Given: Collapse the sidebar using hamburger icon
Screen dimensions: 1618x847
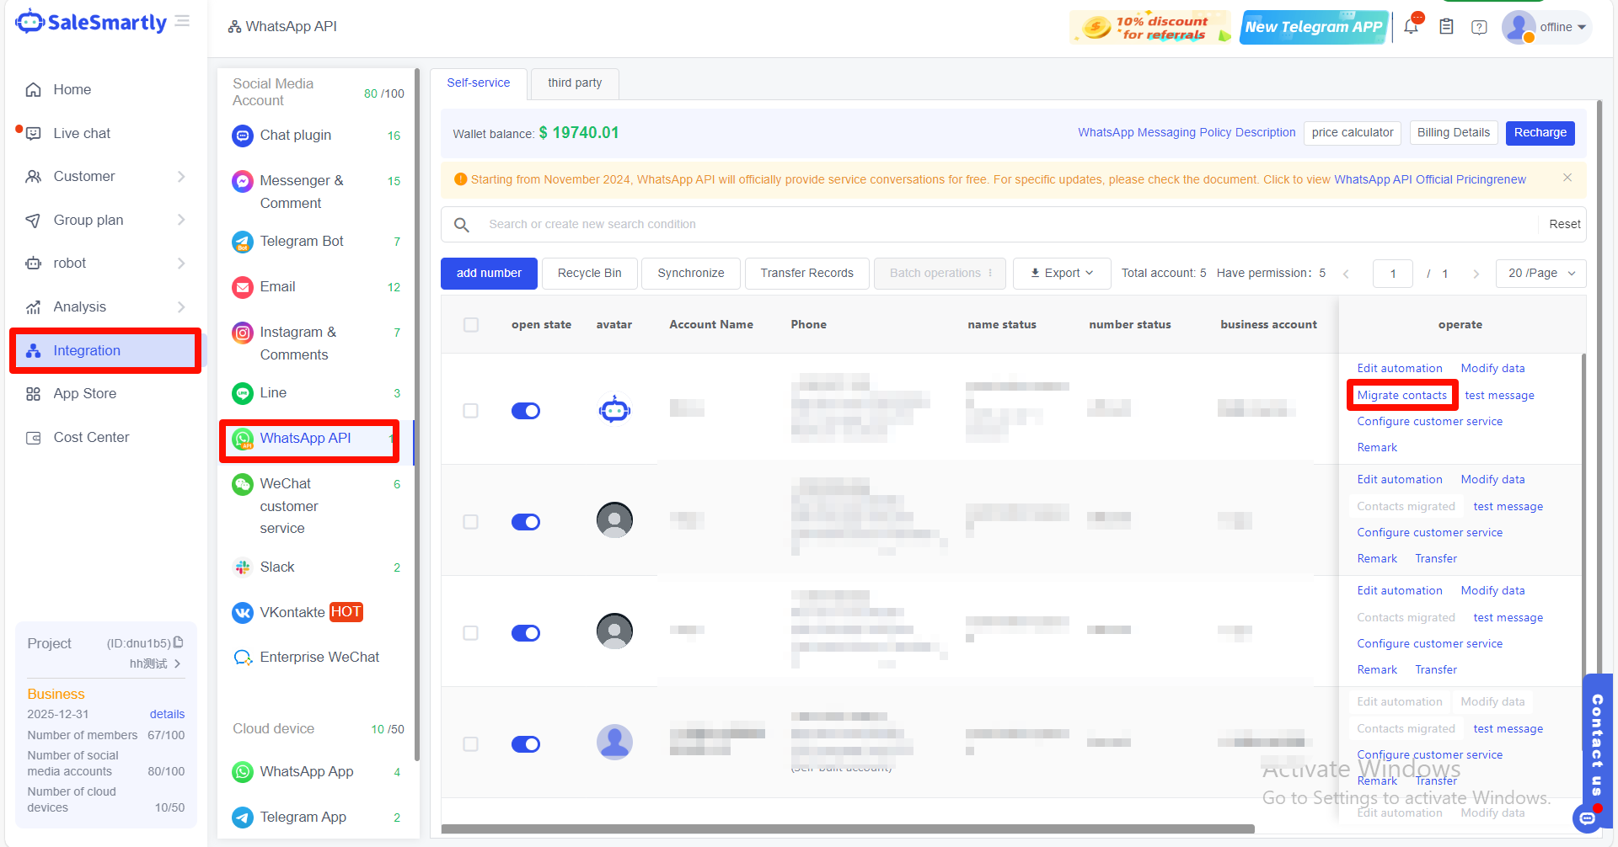Looking at the screenshot, I should (x=182, y=21).
